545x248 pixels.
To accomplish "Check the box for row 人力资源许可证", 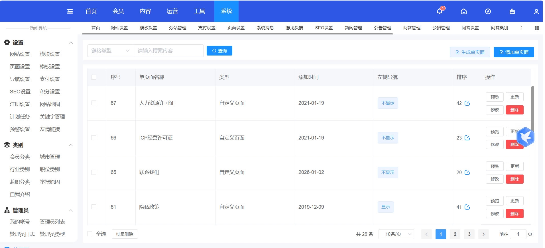I will (94, 103).
